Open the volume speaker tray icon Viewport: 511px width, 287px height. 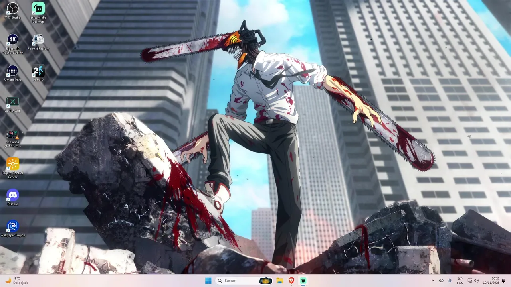click(x=476, y=281)
